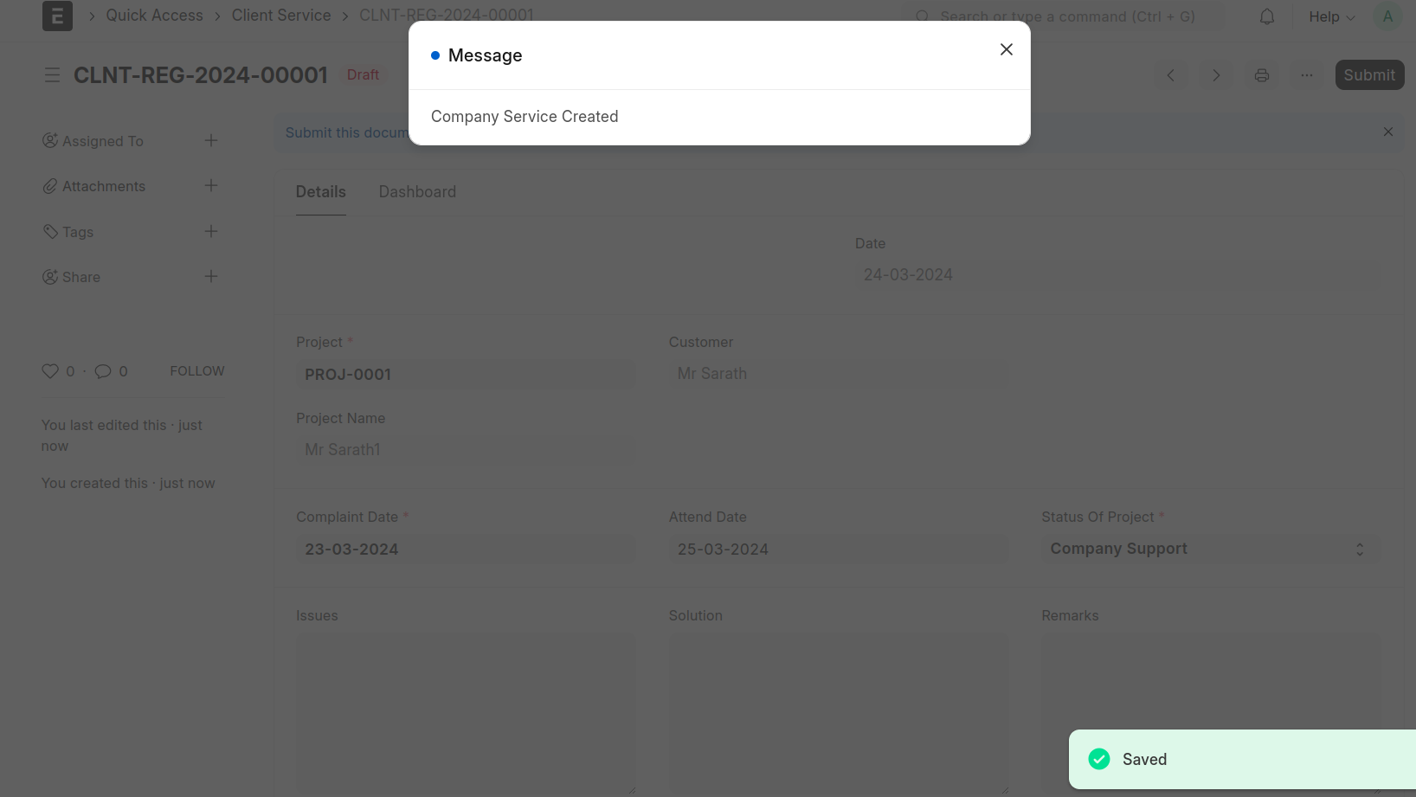Like the document heart icon

tap(50, 371)
